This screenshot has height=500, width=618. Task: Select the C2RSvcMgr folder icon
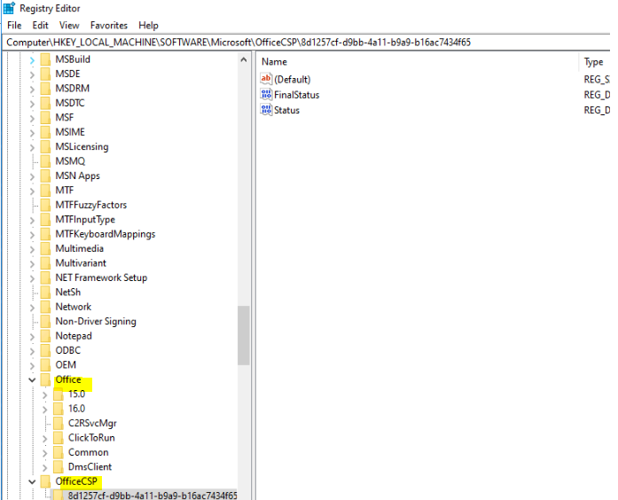pos(59,423)
